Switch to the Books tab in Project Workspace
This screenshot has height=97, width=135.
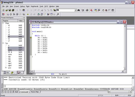[x=20, y=73]
